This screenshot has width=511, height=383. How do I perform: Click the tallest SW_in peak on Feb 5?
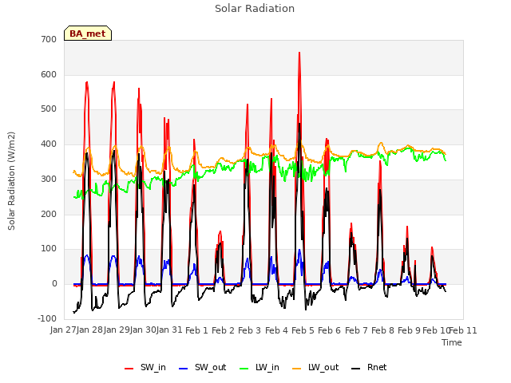click(299, 53)
